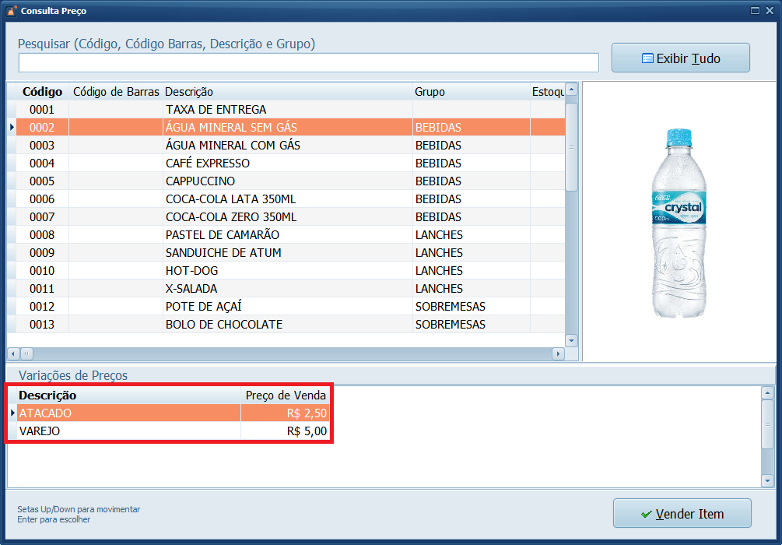Screen dimensions: 782x545
Task: Close the Consulta Preço window
Action: click(x=770, y=11)
